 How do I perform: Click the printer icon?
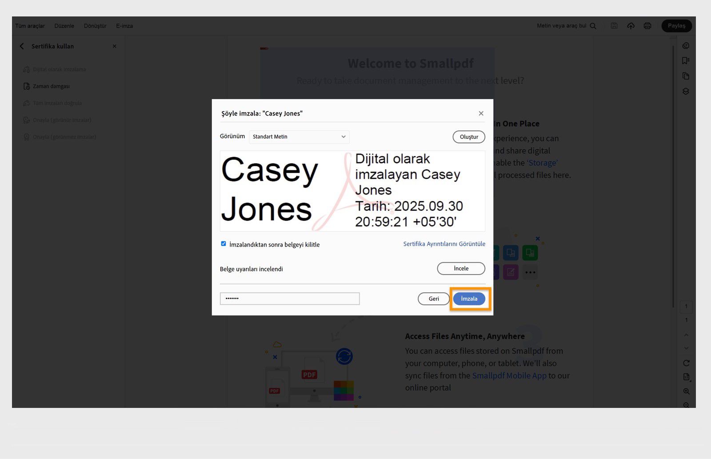[647, 26]
